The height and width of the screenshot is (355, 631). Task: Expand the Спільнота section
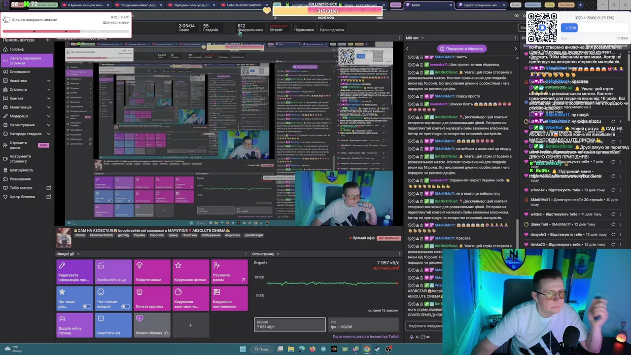[27, 89]
